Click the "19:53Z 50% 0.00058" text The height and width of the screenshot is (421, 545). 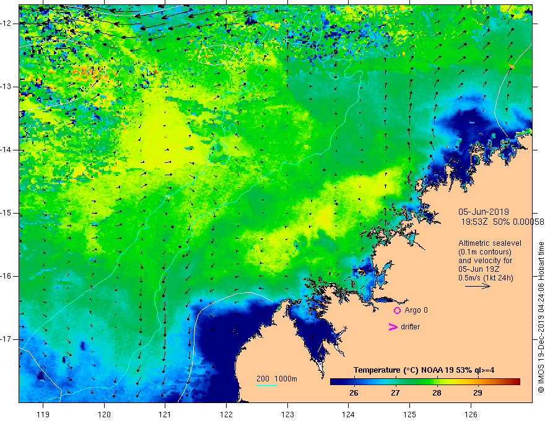pos(503,222)
